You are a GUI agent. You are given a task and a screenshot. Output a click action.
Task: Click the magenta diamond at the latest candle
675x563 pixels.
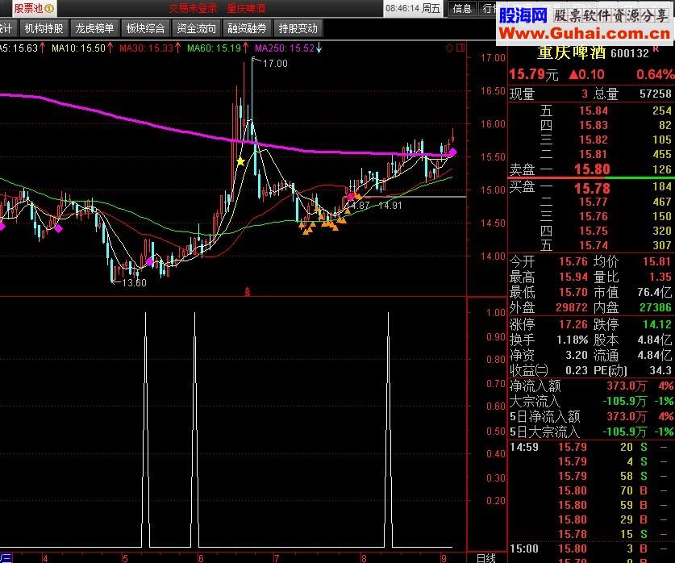click(x=453, y=152)
